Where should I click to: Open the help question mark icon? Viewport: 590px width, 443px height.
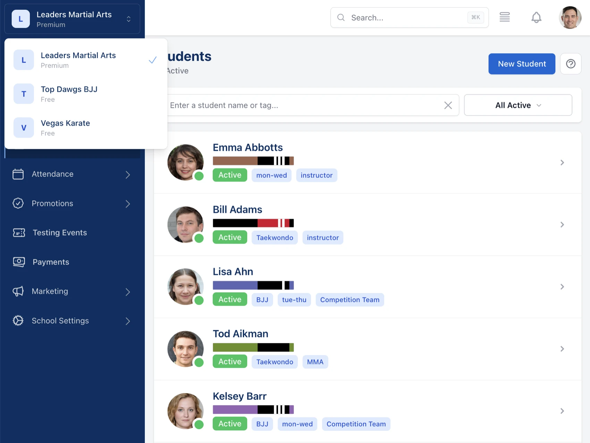(x=571, y=64)
